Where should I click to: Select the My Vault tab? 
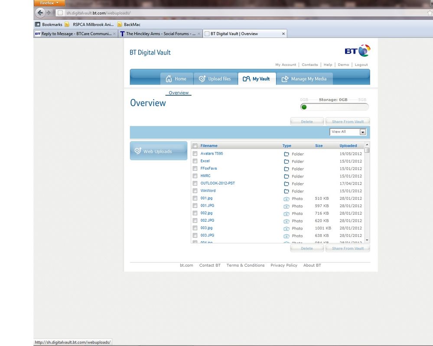coord(257,79)
